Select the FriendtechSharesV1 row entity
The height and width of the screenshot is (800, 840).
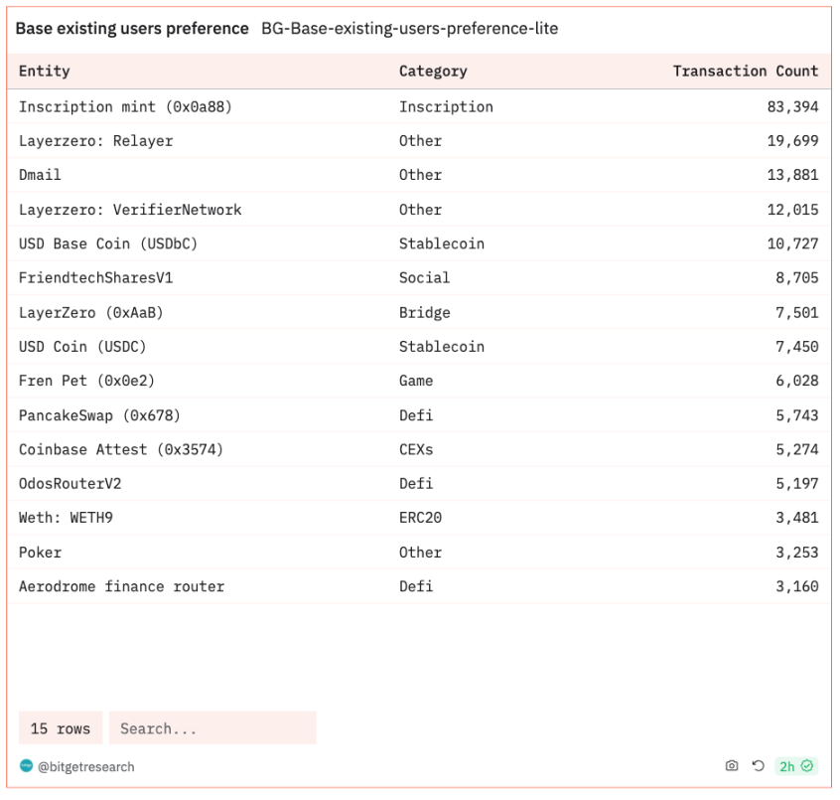95,278
